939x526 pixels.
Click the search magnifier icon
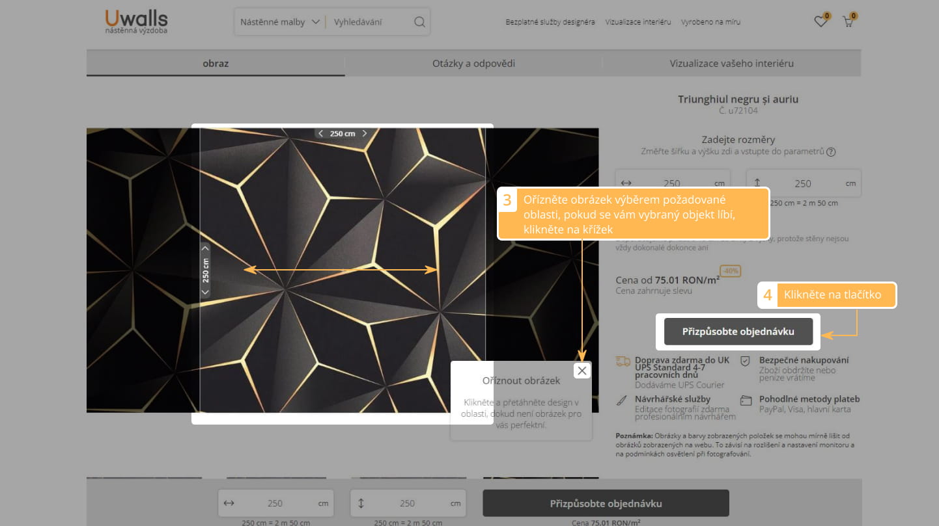(419, 22)
